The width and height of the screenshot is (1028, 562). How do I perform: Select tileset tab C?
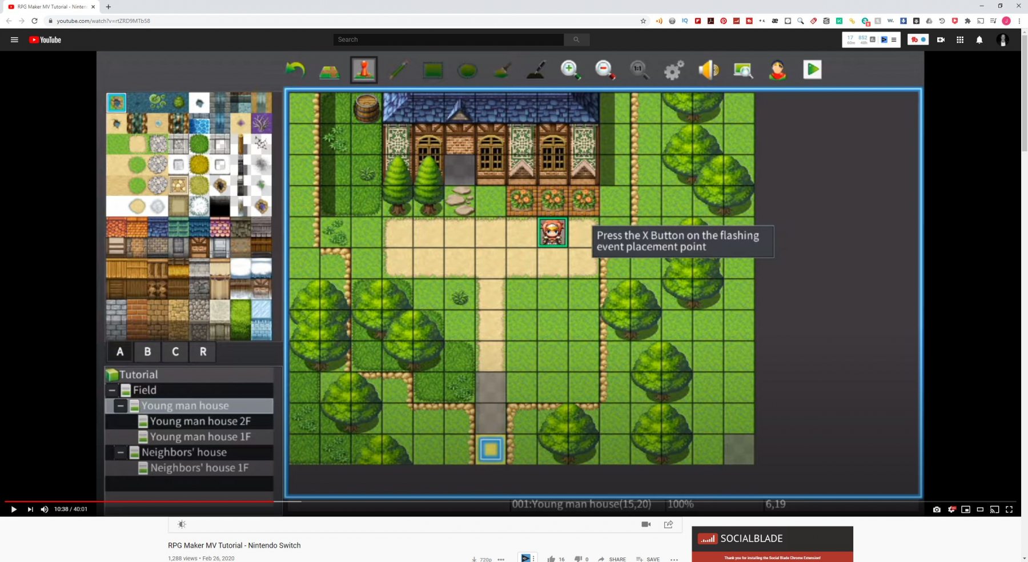click(x=175, y=352)
